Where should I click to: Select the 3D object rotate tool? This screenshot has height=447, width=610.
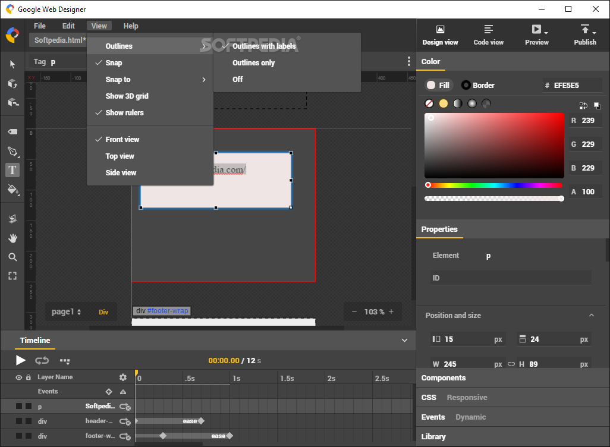[12, 83]
